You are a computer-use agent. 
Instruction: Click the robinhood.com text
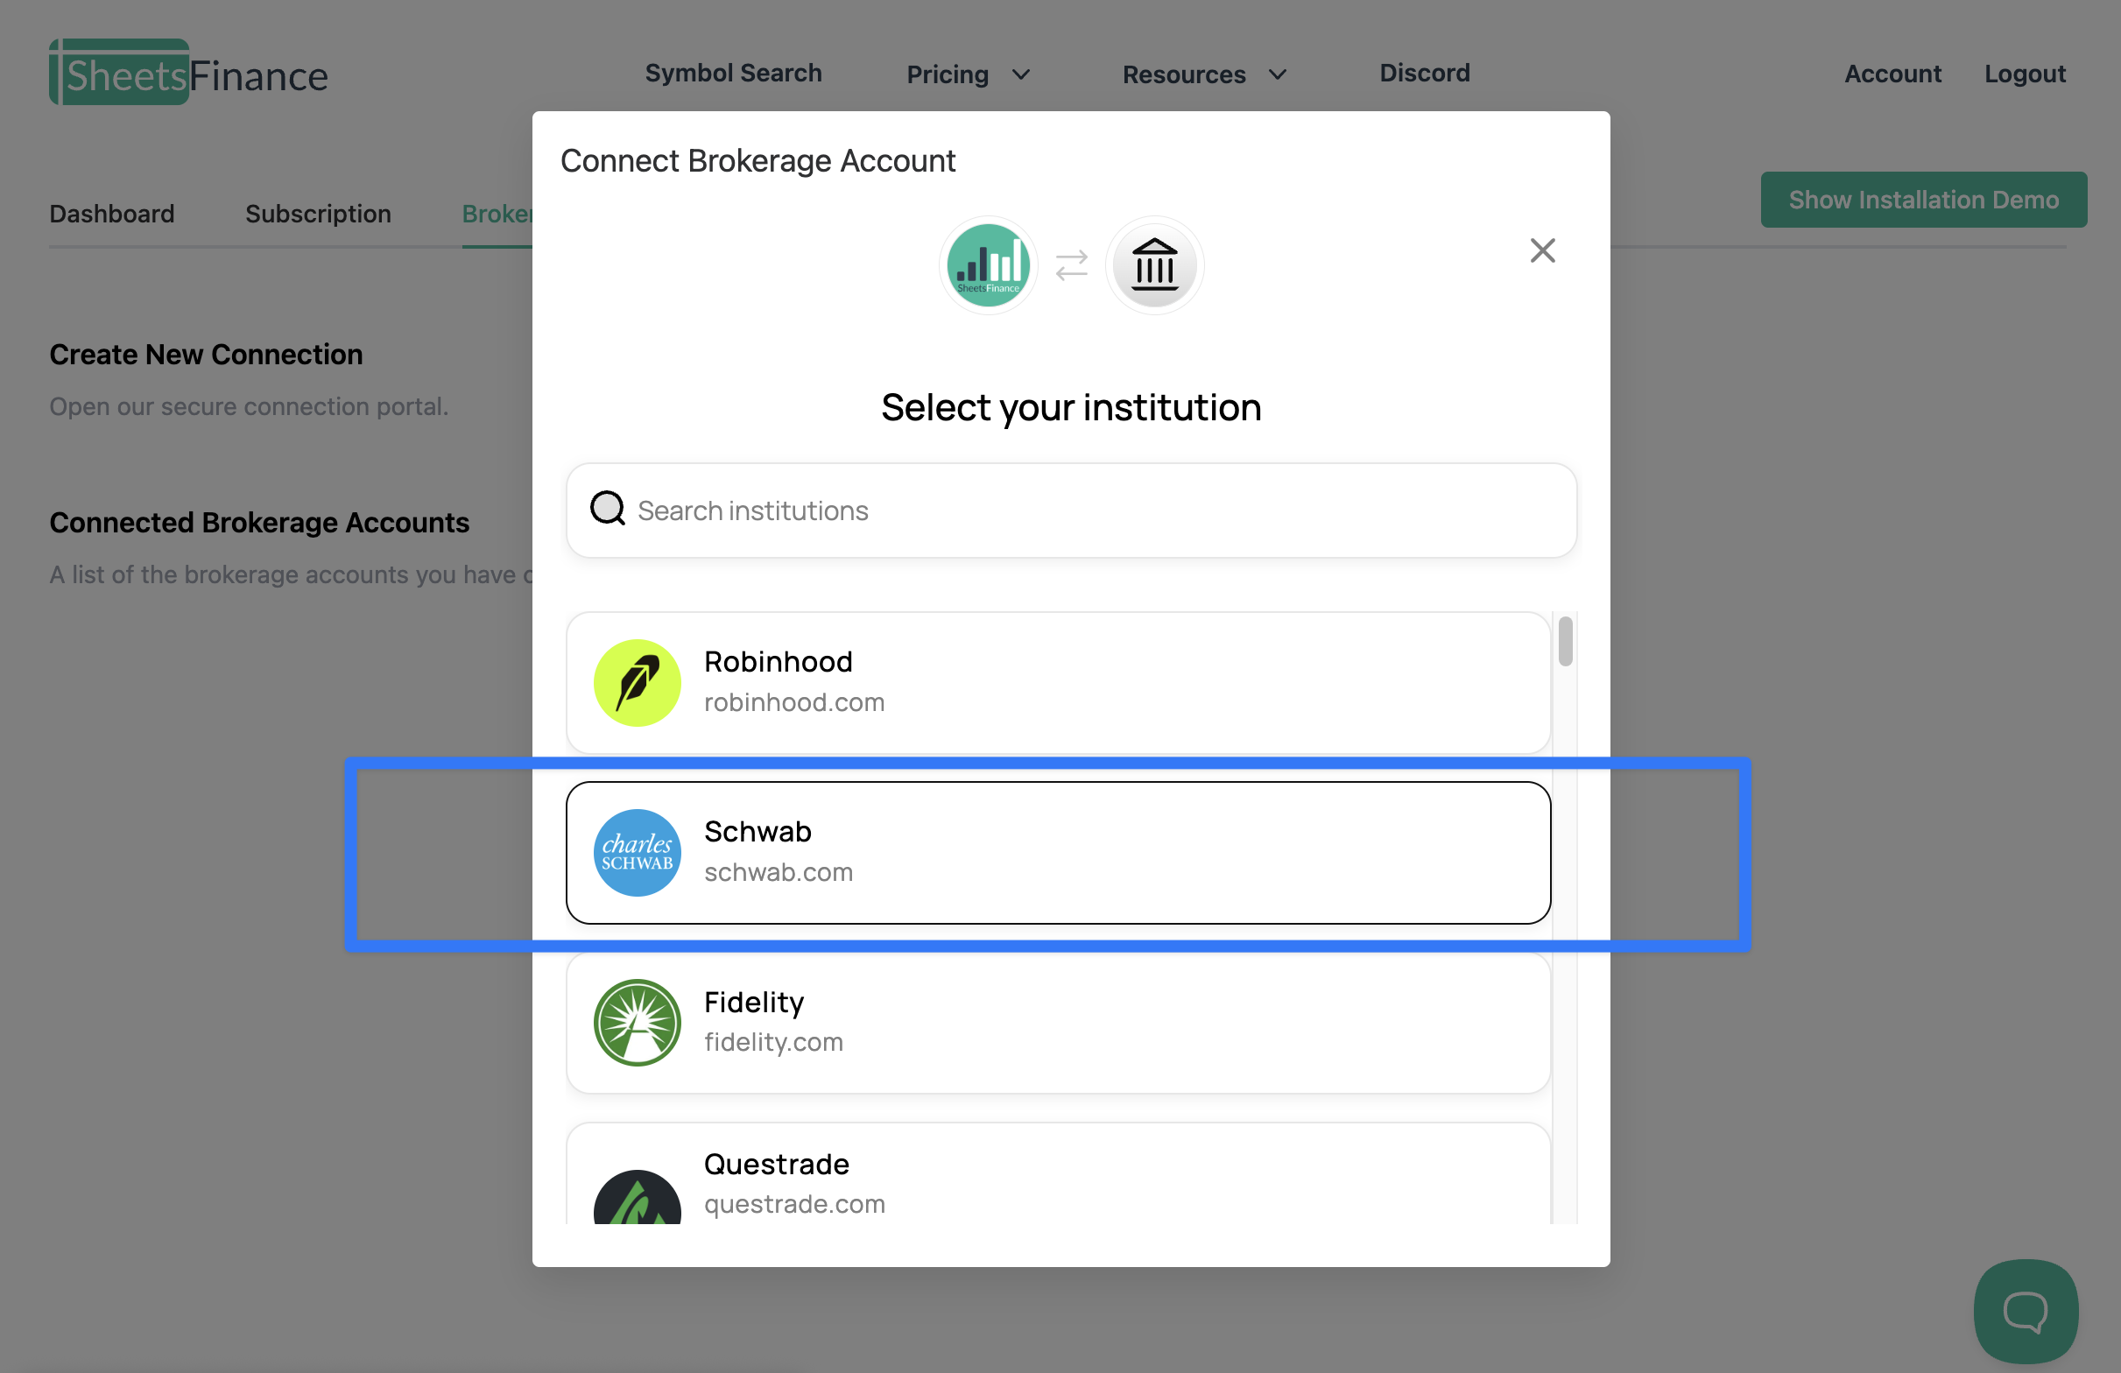[x=793, y=702]
